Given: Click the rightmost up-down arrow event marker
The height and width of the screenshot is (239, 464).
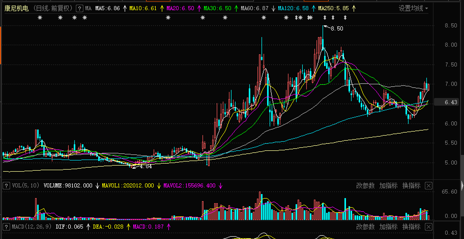Looking at the screenshot, I should pyautogui.click(x=345, y=18).
